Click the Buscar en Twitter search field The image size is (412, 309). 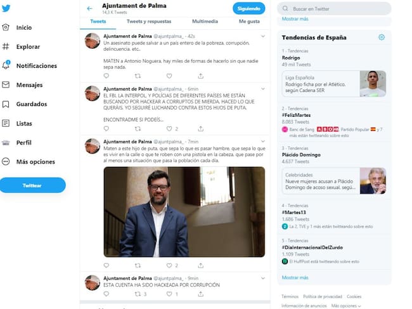pyautogui.click(x=339, y=9)
